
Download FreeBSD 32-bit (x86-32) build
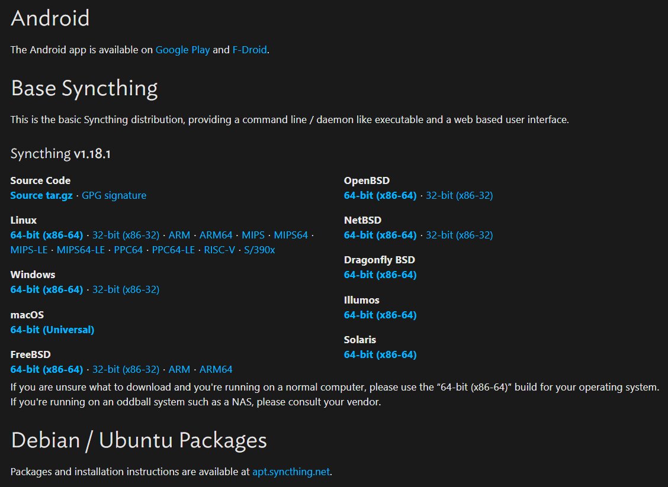[x=126, y=369]
